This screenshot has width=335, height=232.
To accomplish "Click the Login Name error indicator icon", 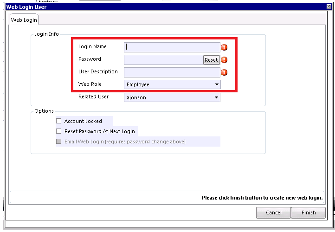I will click(224, 47).
